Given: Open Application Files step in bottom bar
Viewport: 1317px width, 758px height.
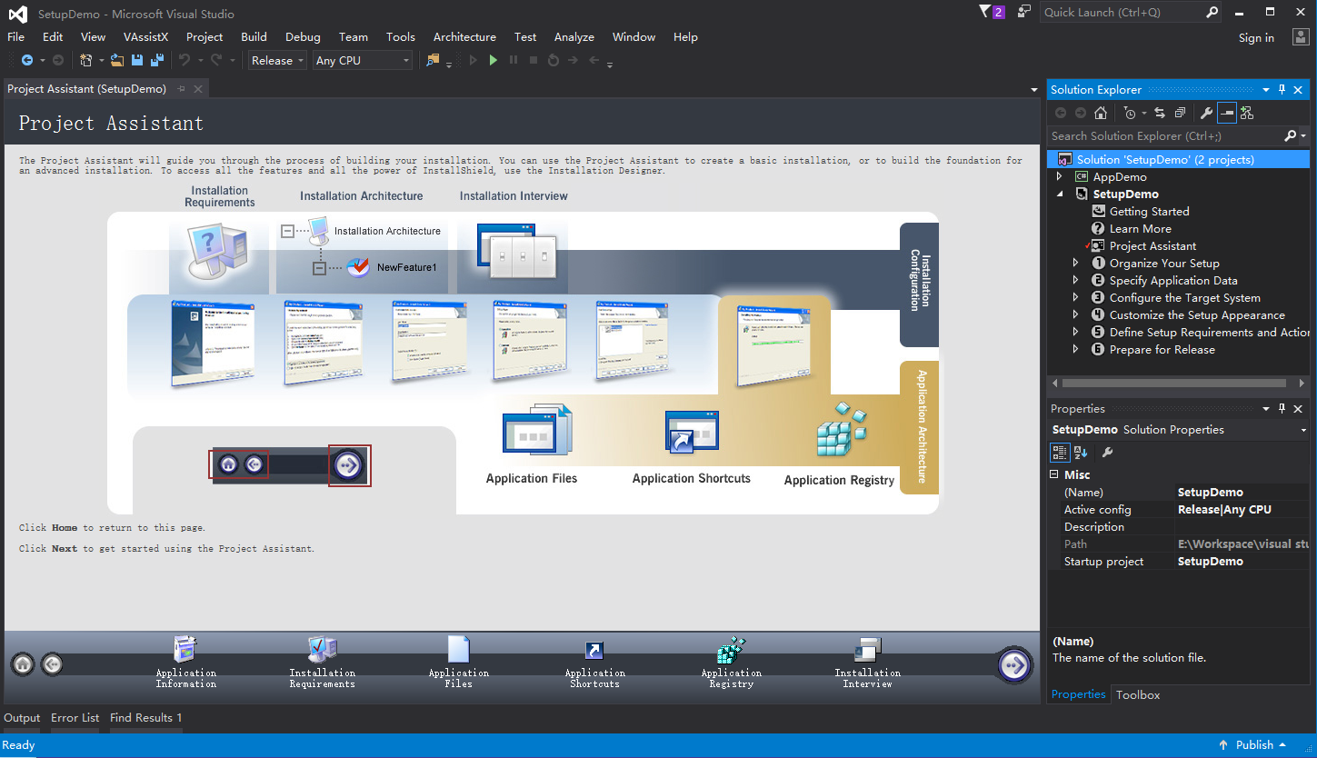Looking at the screenshot, I should point(458,649).
